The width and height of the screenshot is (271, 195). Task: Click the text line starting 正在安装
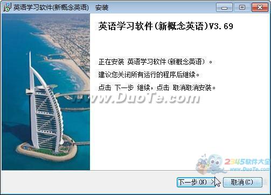click(156, 62)
